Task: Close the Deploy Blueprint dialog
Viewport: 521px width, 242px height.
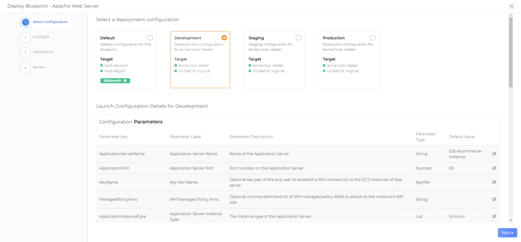Action: [511, 6]
